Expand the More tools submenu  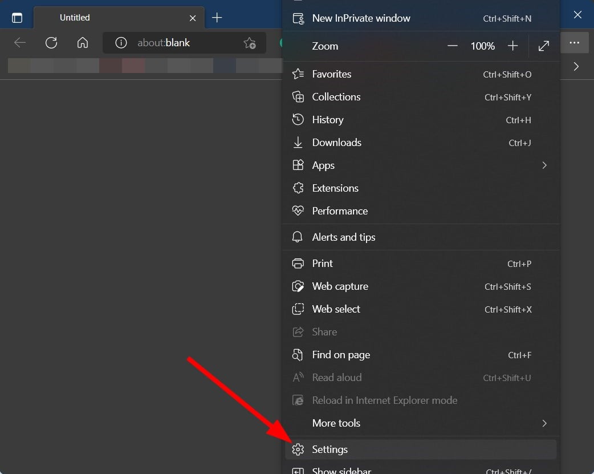[544, 423]
